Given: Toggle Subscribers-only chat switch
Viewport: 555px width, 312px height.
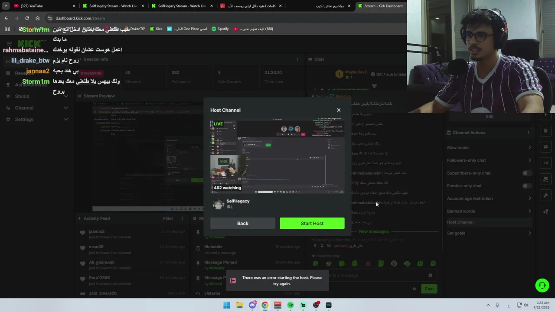Looking at the screenshot, I should 526,173.
